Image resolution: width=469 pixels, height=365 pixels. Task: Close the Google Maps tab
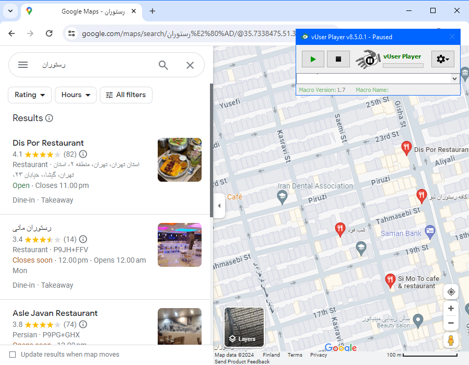click(134, 11)
